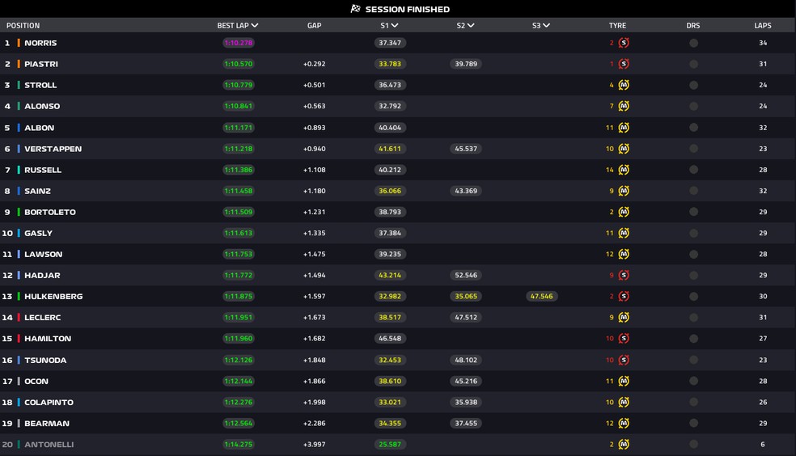796x456 pixels.
Task: Click Hadjar's S2 time 52.546
Action: (x=466, y=276)
